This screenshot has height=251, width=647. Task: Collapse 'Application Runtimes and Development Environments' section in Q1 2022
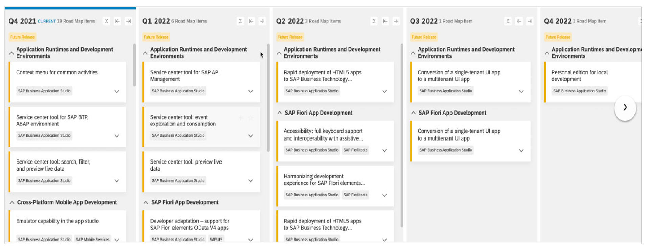click(145, 53)
